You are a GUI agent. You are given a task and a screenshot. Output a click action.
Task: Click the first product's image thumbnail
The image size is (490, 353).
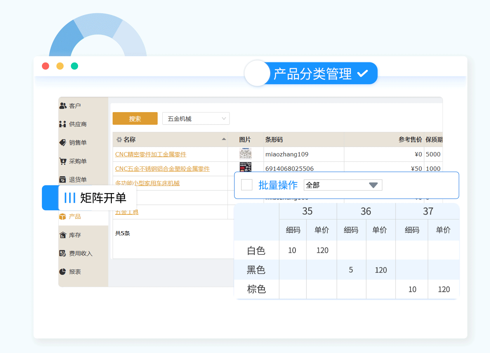point(245,154)
